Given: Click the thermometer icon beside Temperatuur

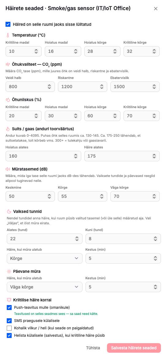Looking at the screenshot, I should 8,35.
